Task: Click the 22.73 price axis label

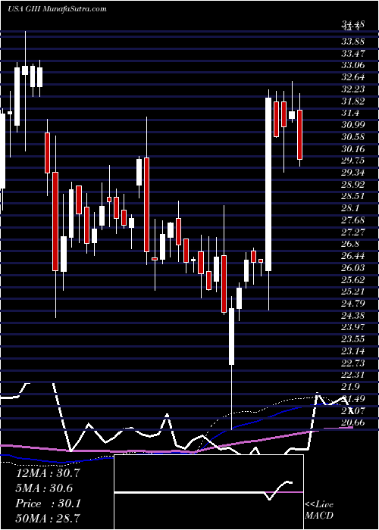Action: [x=353, y=363]
